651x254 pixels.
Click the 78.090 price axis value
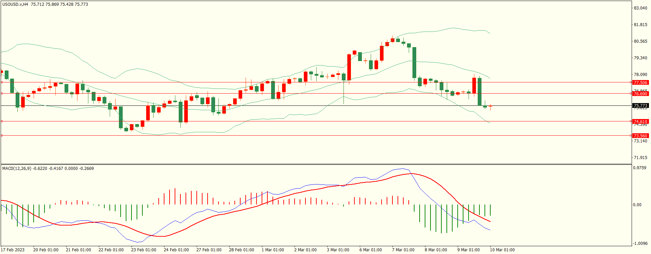coord(641,75)
